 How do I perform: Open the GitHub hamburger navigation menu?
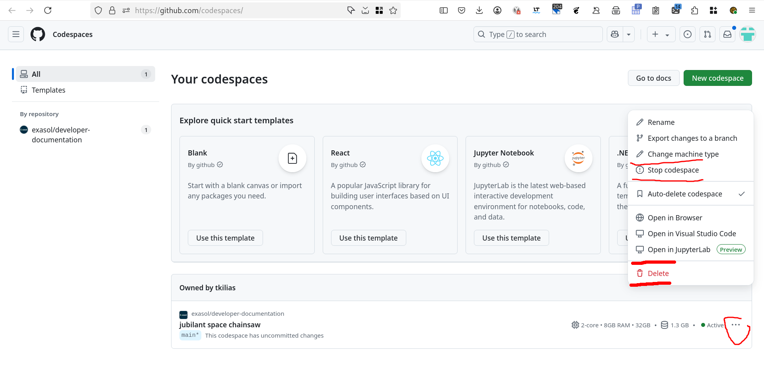16,34
